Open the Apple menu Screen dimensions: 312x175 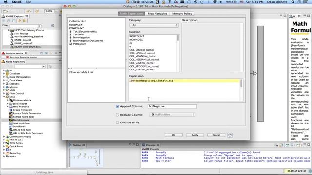pos(5,2)
